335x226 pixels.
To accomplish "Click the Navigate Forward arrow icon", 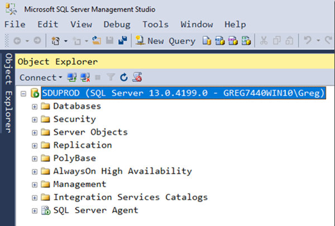I will click(x=37, y=40).
